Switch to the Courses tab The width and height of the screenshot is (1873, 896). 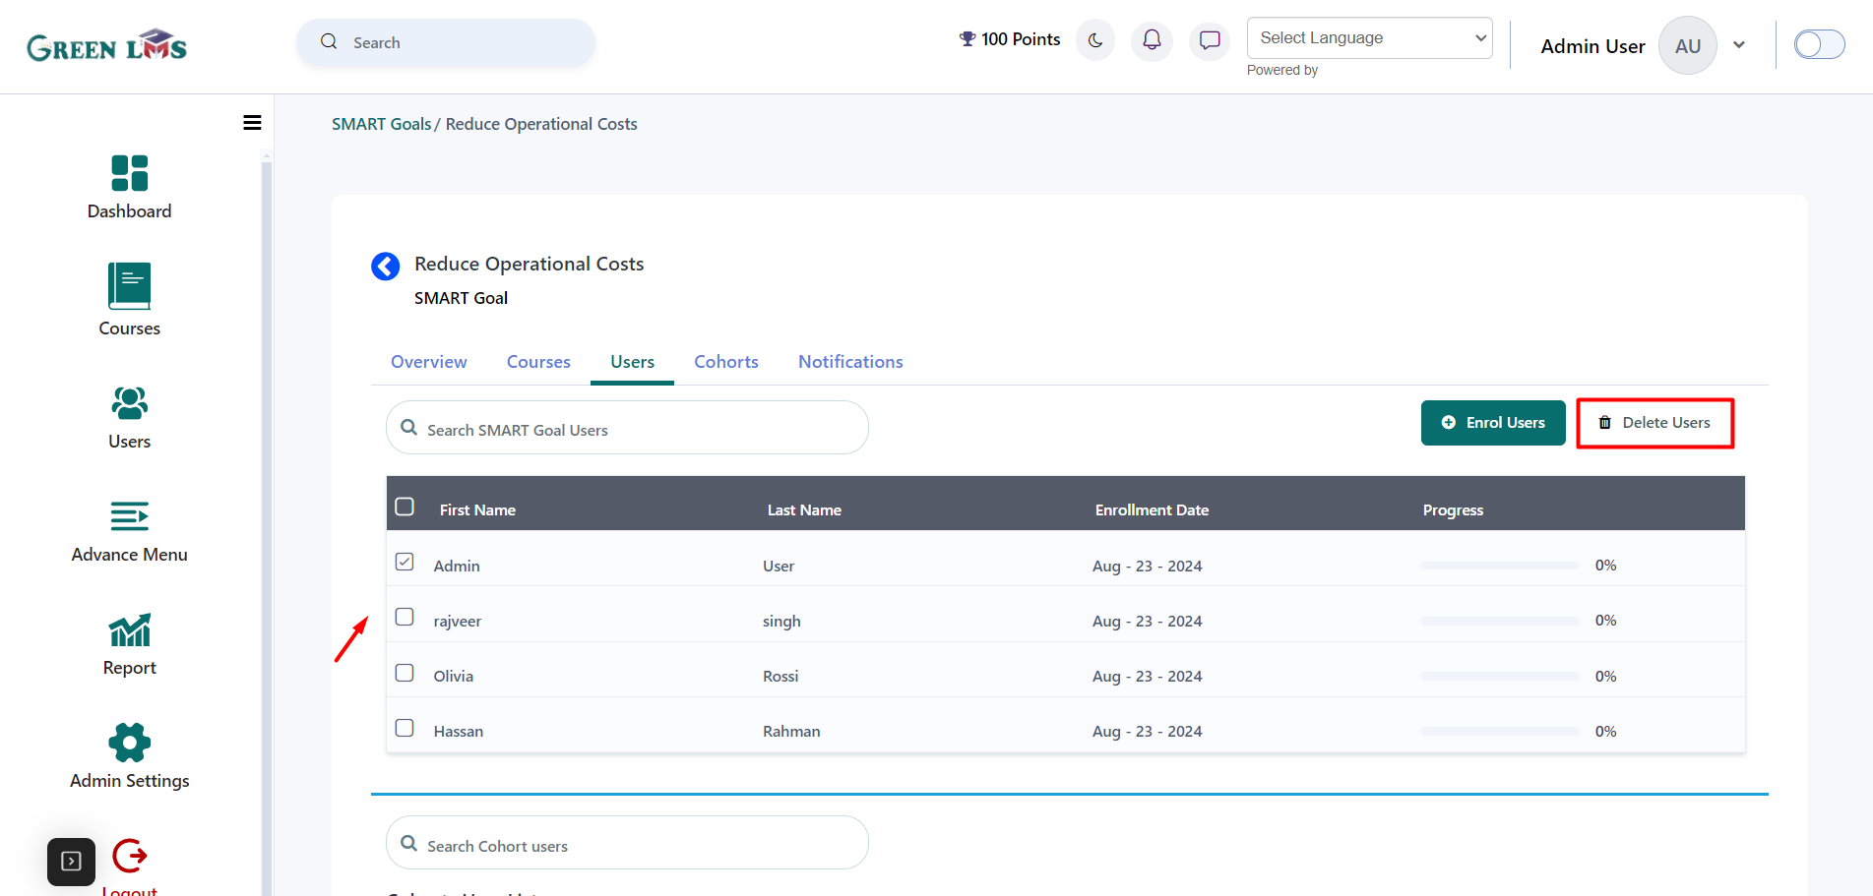pyautogui.click(x=538, y=362)
